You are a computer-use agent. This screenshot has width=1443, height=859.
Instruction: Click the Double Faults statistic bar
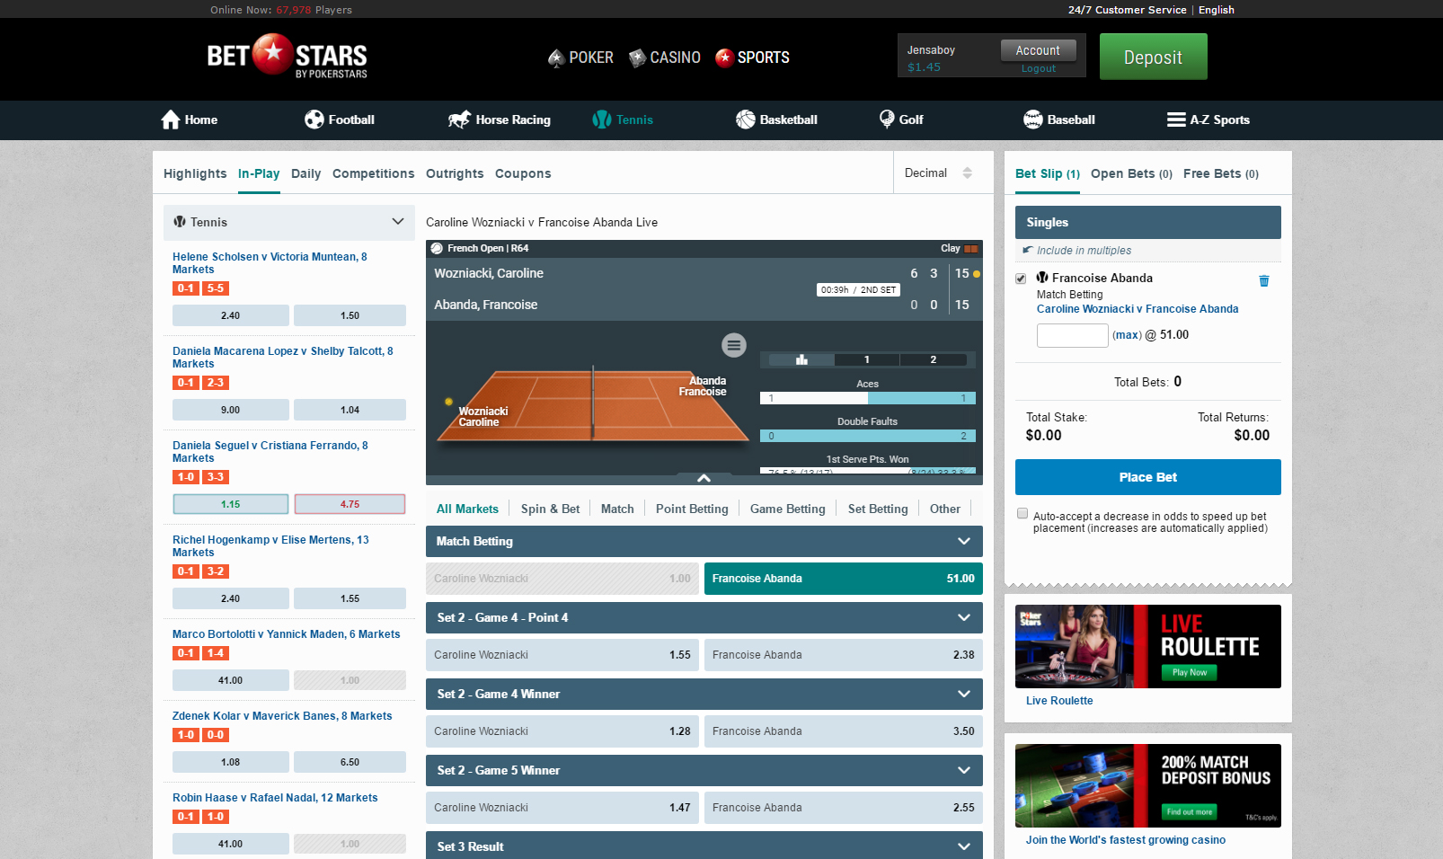(x=868, y=436)
